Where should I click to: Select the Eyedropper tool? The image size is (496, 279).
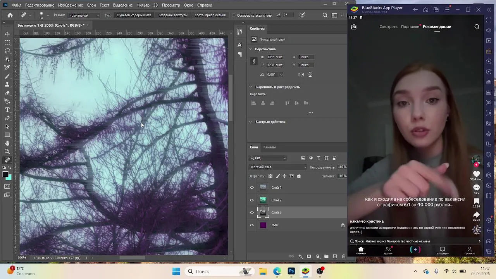pyautogui.click(x=7, y=67)
